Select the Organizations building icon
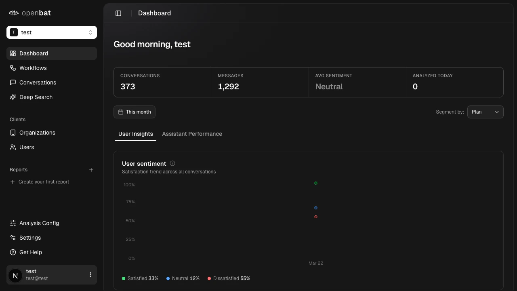This screenshot has height=291, width=517. 13,133
